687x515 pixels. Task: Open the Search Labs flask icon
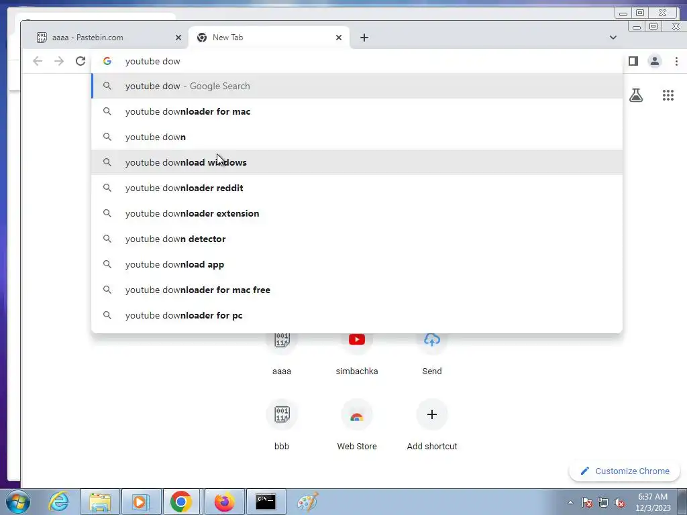click(x=636, y=95)
